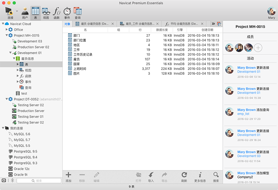Image resolution: width=278 pixels, height=190 pixels.
Task: Select the 部门 table row
Action: click(143, 35)
